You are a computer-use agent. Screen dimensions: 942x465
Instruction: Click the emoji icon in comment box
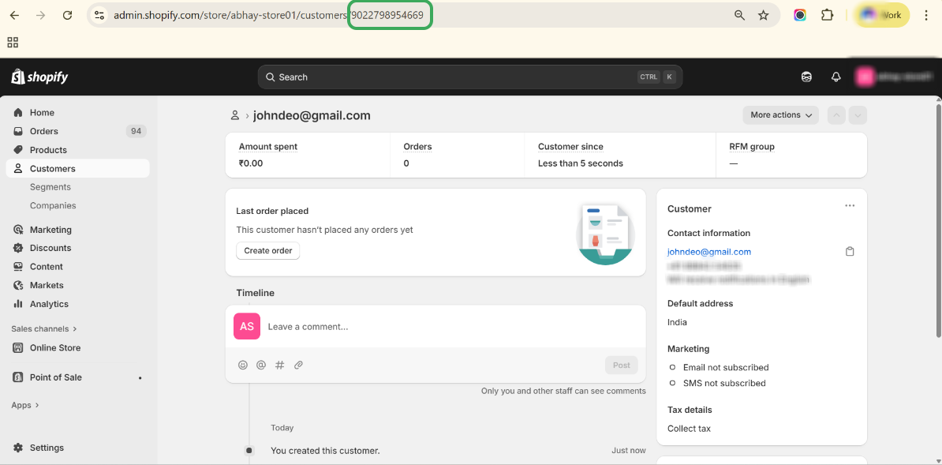tap(243, 365)
